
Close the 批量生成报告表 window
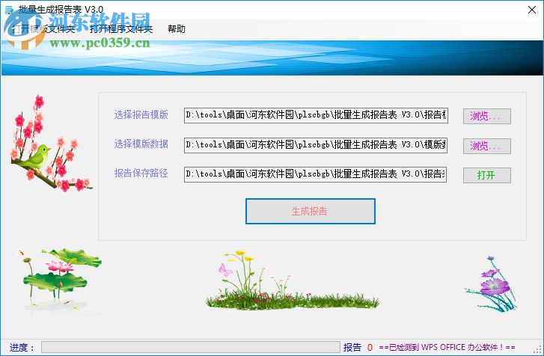tap(532, 10)
